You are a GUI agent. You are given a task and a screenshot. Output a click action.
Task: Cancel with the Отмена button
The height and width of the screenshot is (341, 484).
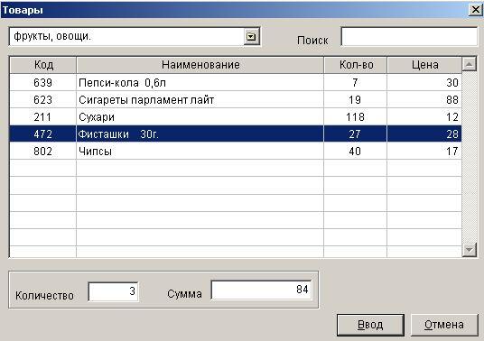pos(444,325)
